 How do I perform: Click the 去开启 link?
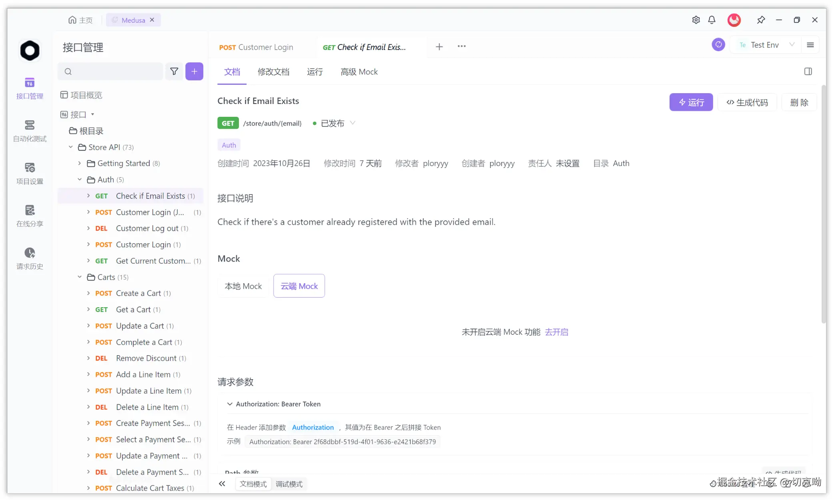pos(556,332)
